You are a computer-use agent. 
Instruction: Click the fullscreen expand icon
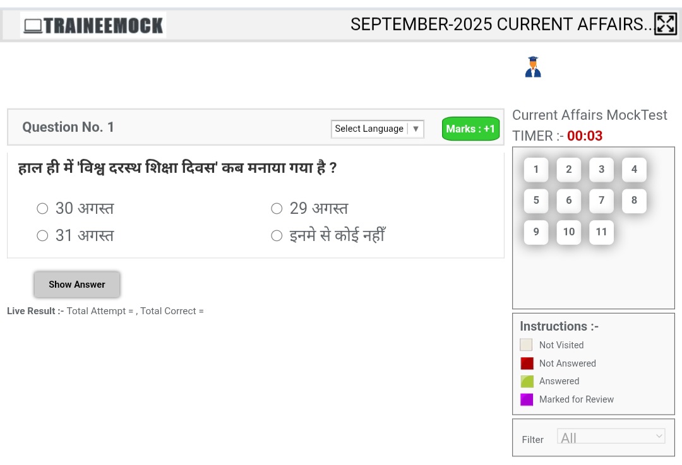tap(665, 24)
